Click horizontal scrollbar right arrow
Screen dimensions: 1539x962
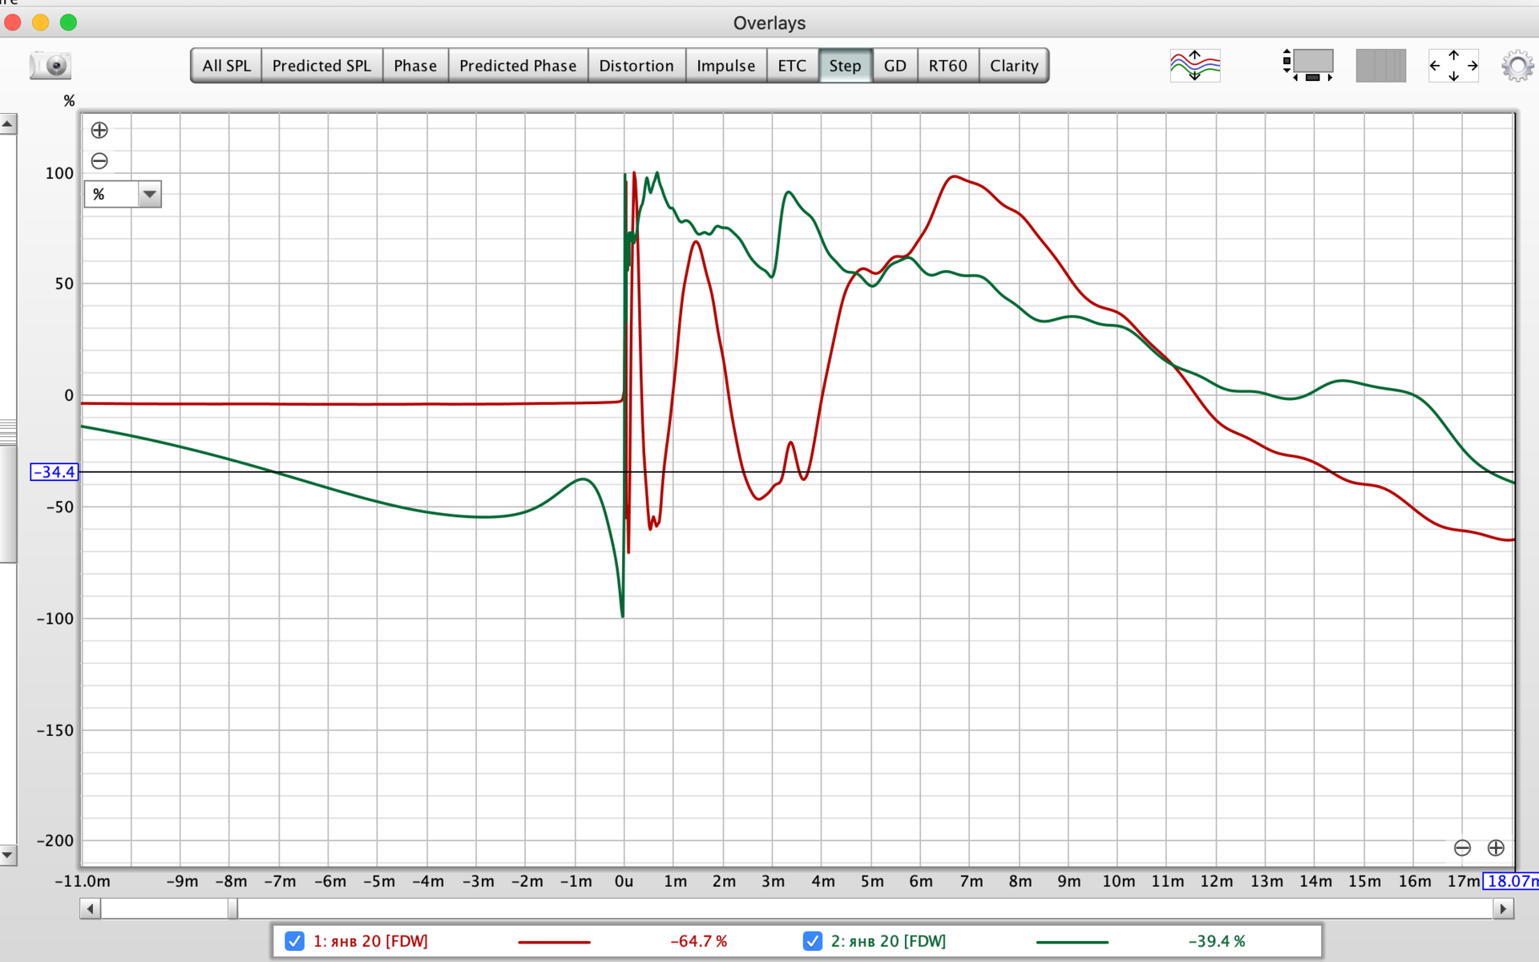pyautogui.click(x=1503, y=908)
